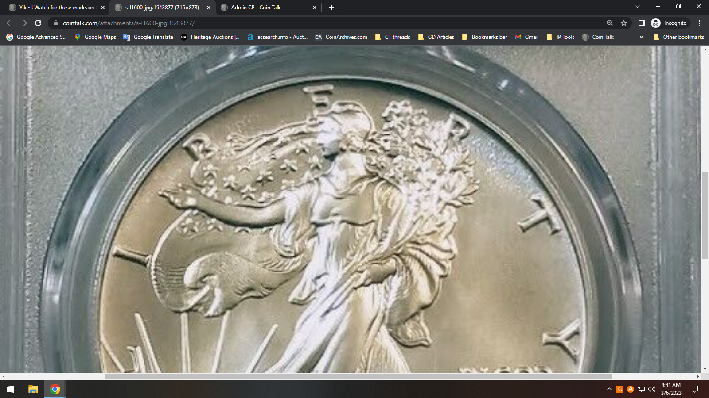Viewport: 709px width, 398px height.
Task: Show hidden system tray icons
Action: tap(609, 389)
